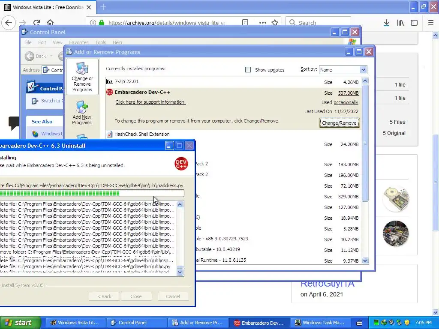Click Start button

click(20, 323)
